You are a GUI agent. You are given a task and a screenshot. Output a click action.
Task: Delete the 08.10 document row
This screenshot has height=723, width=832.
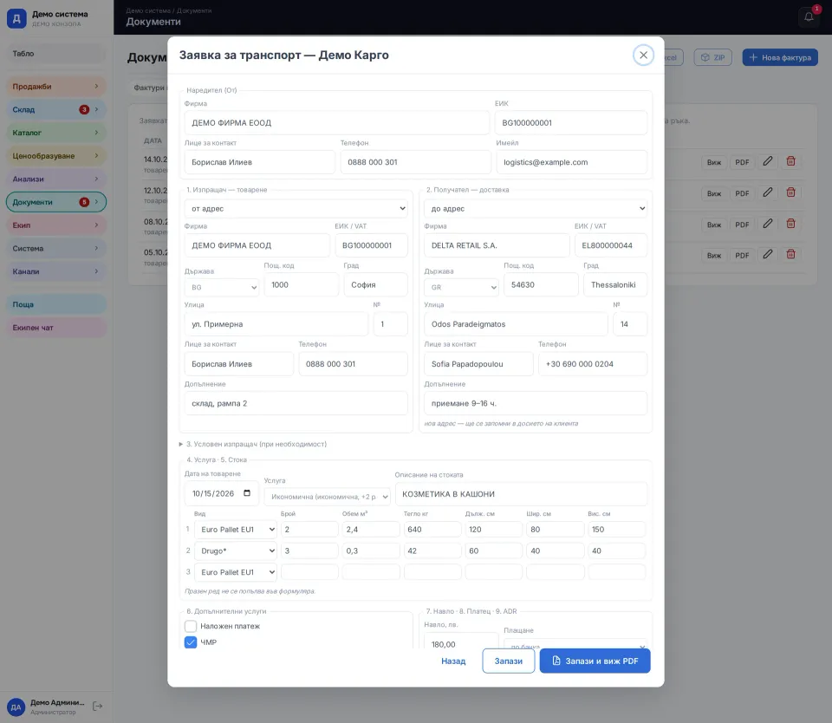pyautogui.click(x=790, y=224)
